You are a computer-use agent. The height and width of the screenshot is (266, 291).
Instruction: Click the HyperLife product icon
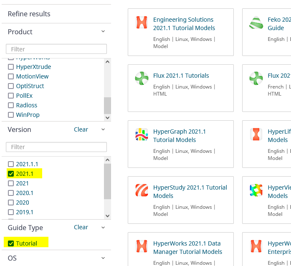coord(256,134)
